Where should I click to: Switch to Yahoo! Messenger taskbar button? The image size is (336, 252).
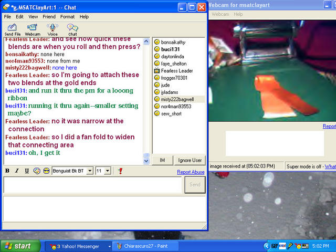tap(78, 246)
